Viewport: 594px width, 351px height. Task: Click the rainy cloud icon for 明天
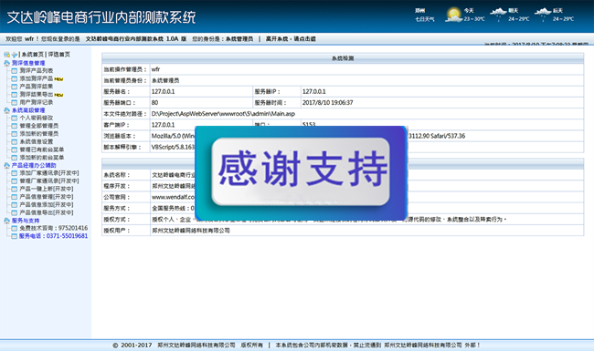tap(499, 15)
